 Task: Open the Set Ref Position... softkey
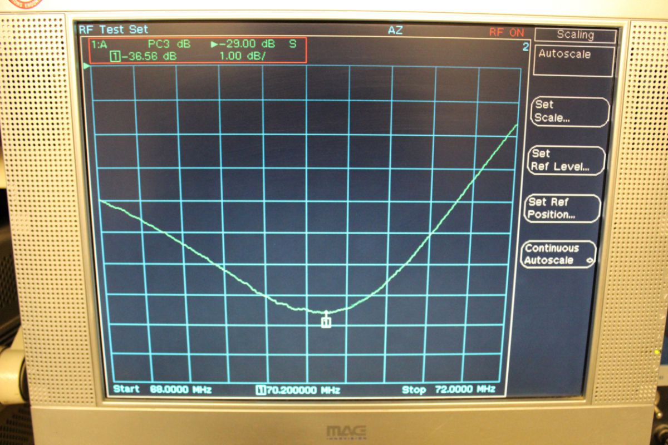pyautogui.click(x=562, y=209)
